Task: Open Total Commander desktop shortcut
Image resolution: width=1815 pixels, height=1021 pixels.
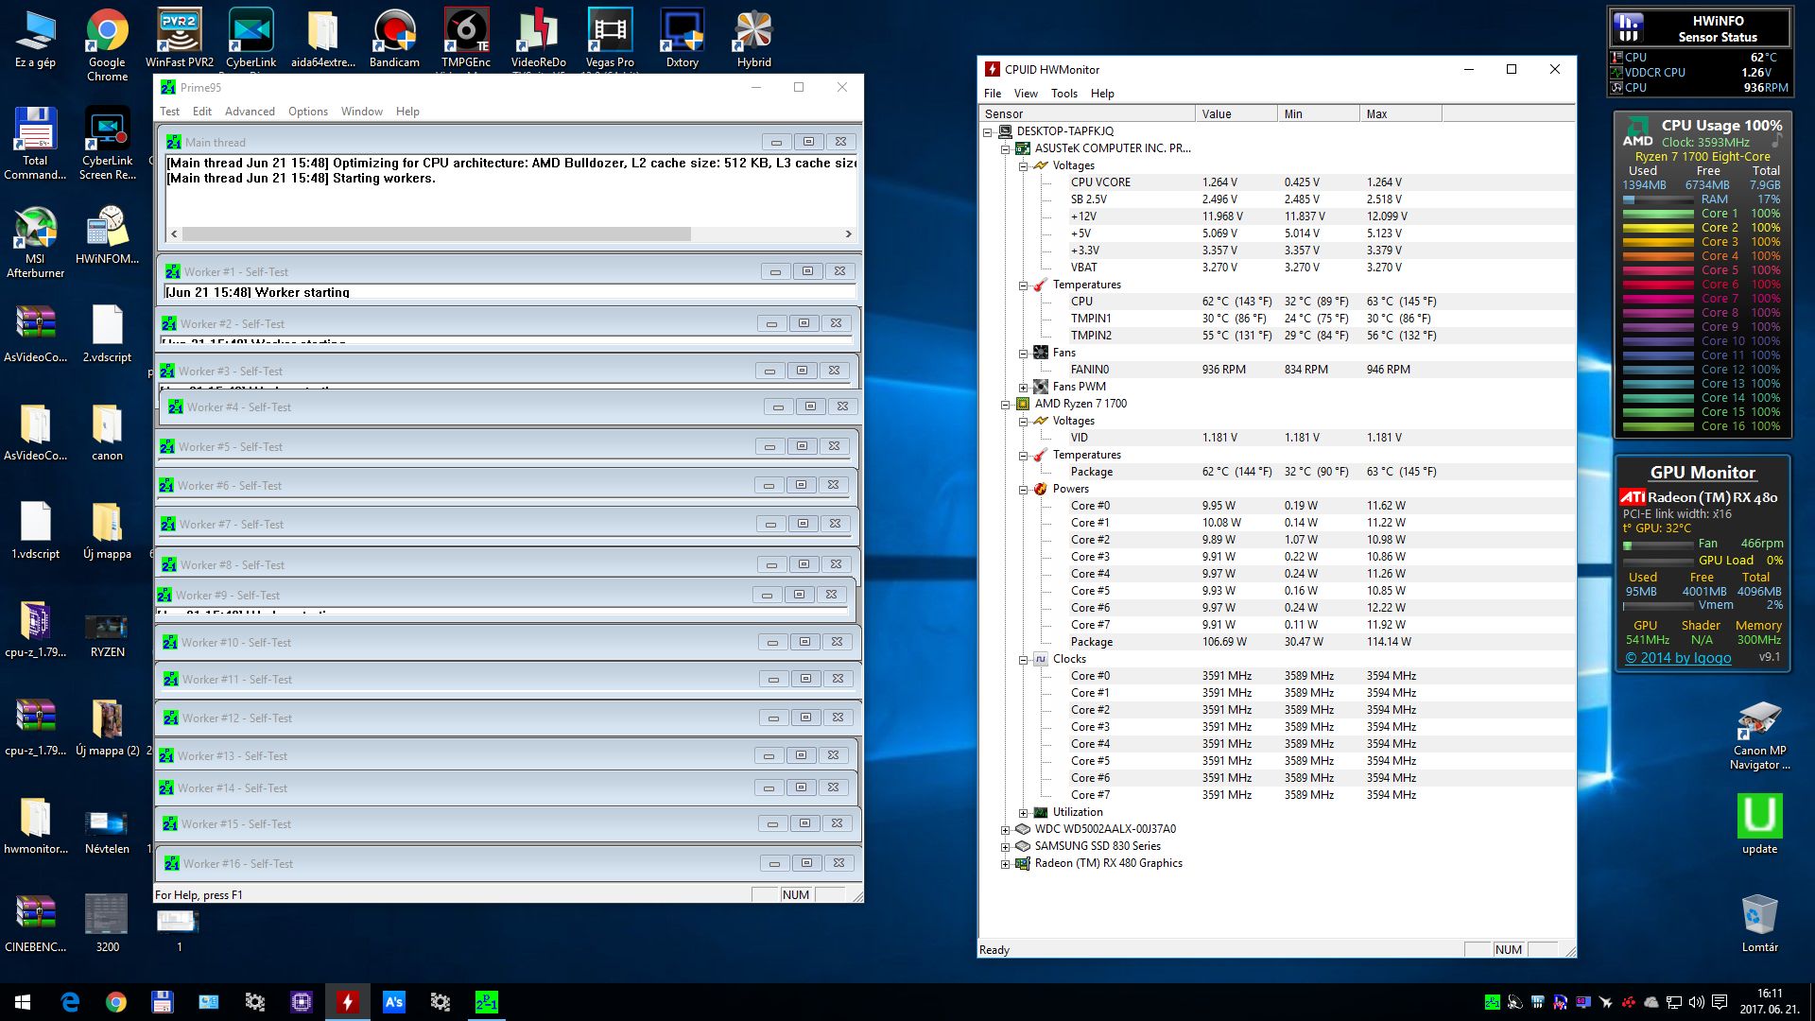Action: pyautogui.click(x=35, y=143)
